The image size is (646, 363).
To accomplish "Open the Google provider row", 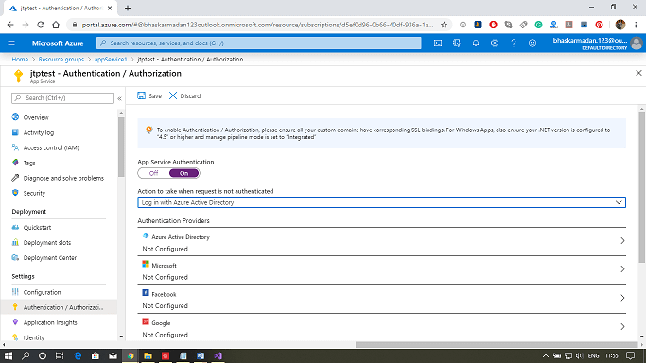I will (381, 327).
